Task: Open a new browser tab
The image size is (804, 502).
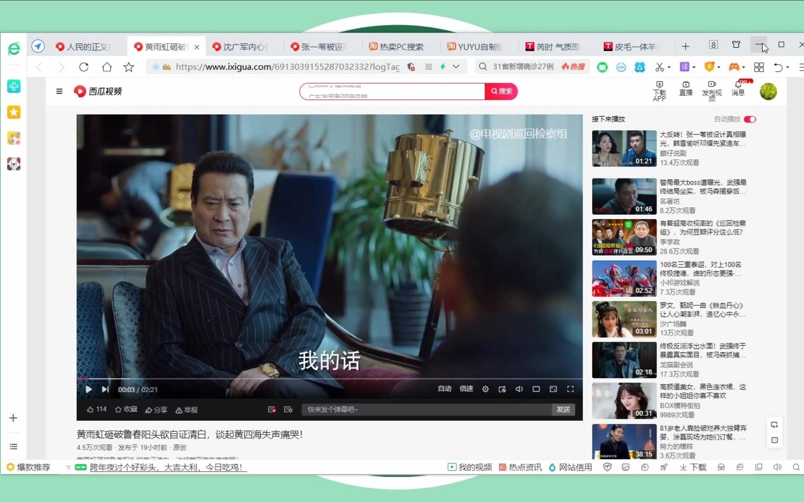Action: click(x=685, y=46)
